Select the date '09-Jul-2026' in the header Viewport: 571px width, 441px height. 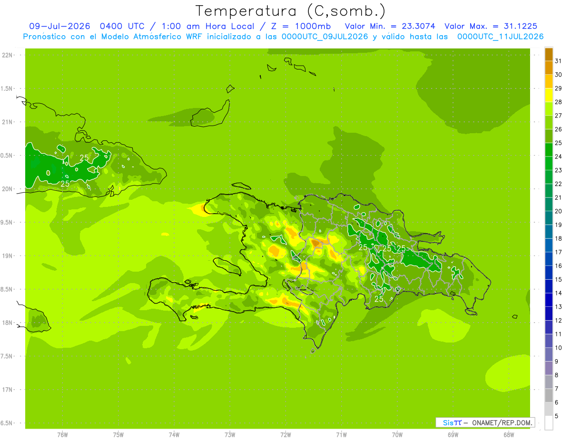60,26
